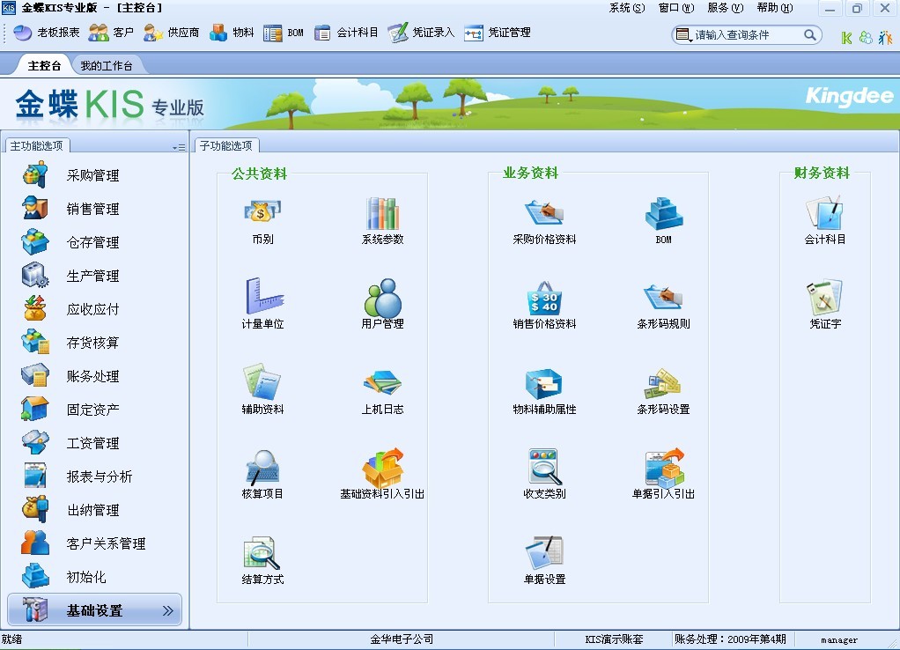
Task: Select 基础设置 module
Action: [94, 610]
